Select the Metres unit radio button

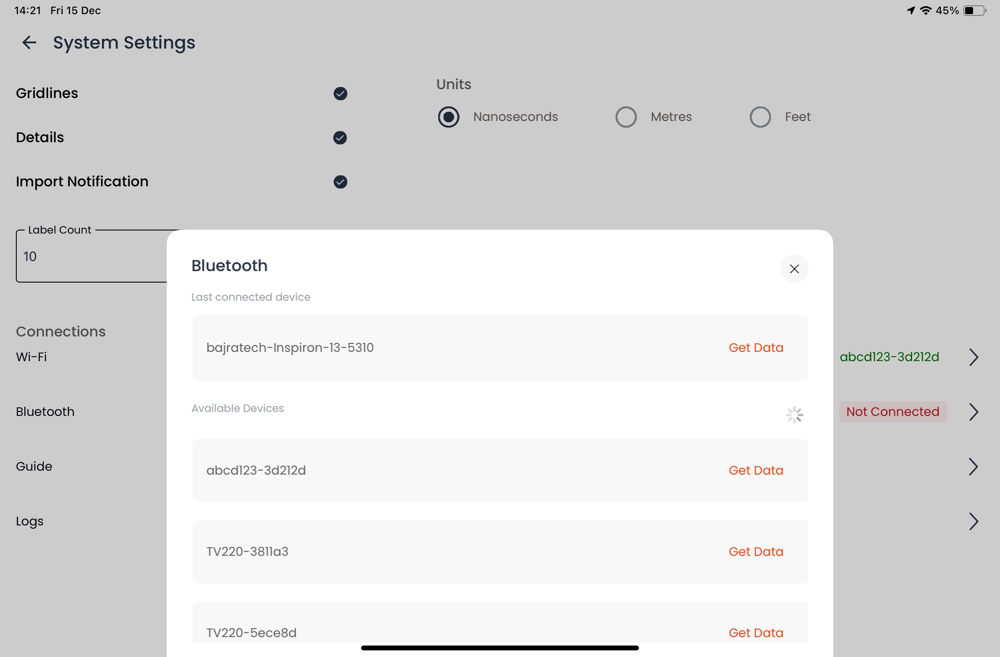pyautogui.click(x=626, y=117)
